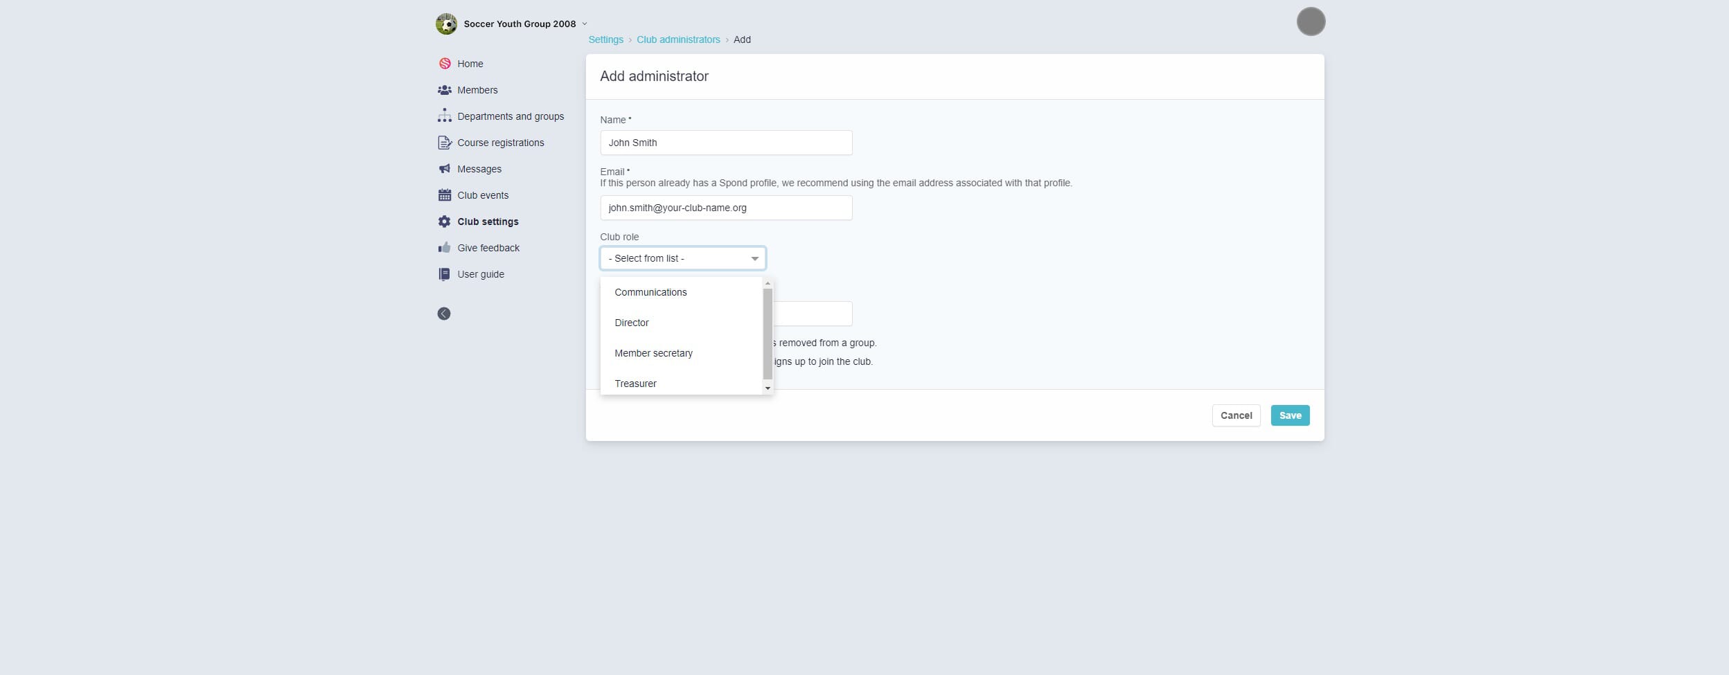
Task: Click the Name input field
Action: pyautogui.click(x=726, y=143)
